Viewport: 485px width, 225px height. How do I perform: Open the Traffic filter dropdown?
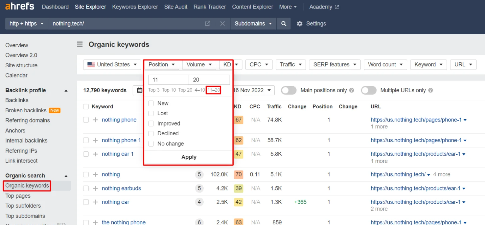290,65
